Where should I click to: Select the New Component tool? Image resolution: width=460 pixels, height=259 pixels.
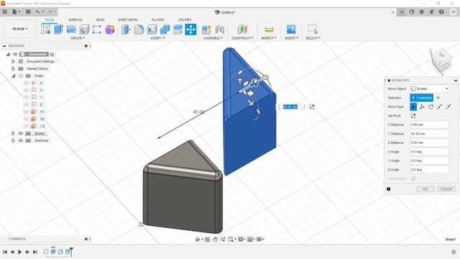coord(206,29)
